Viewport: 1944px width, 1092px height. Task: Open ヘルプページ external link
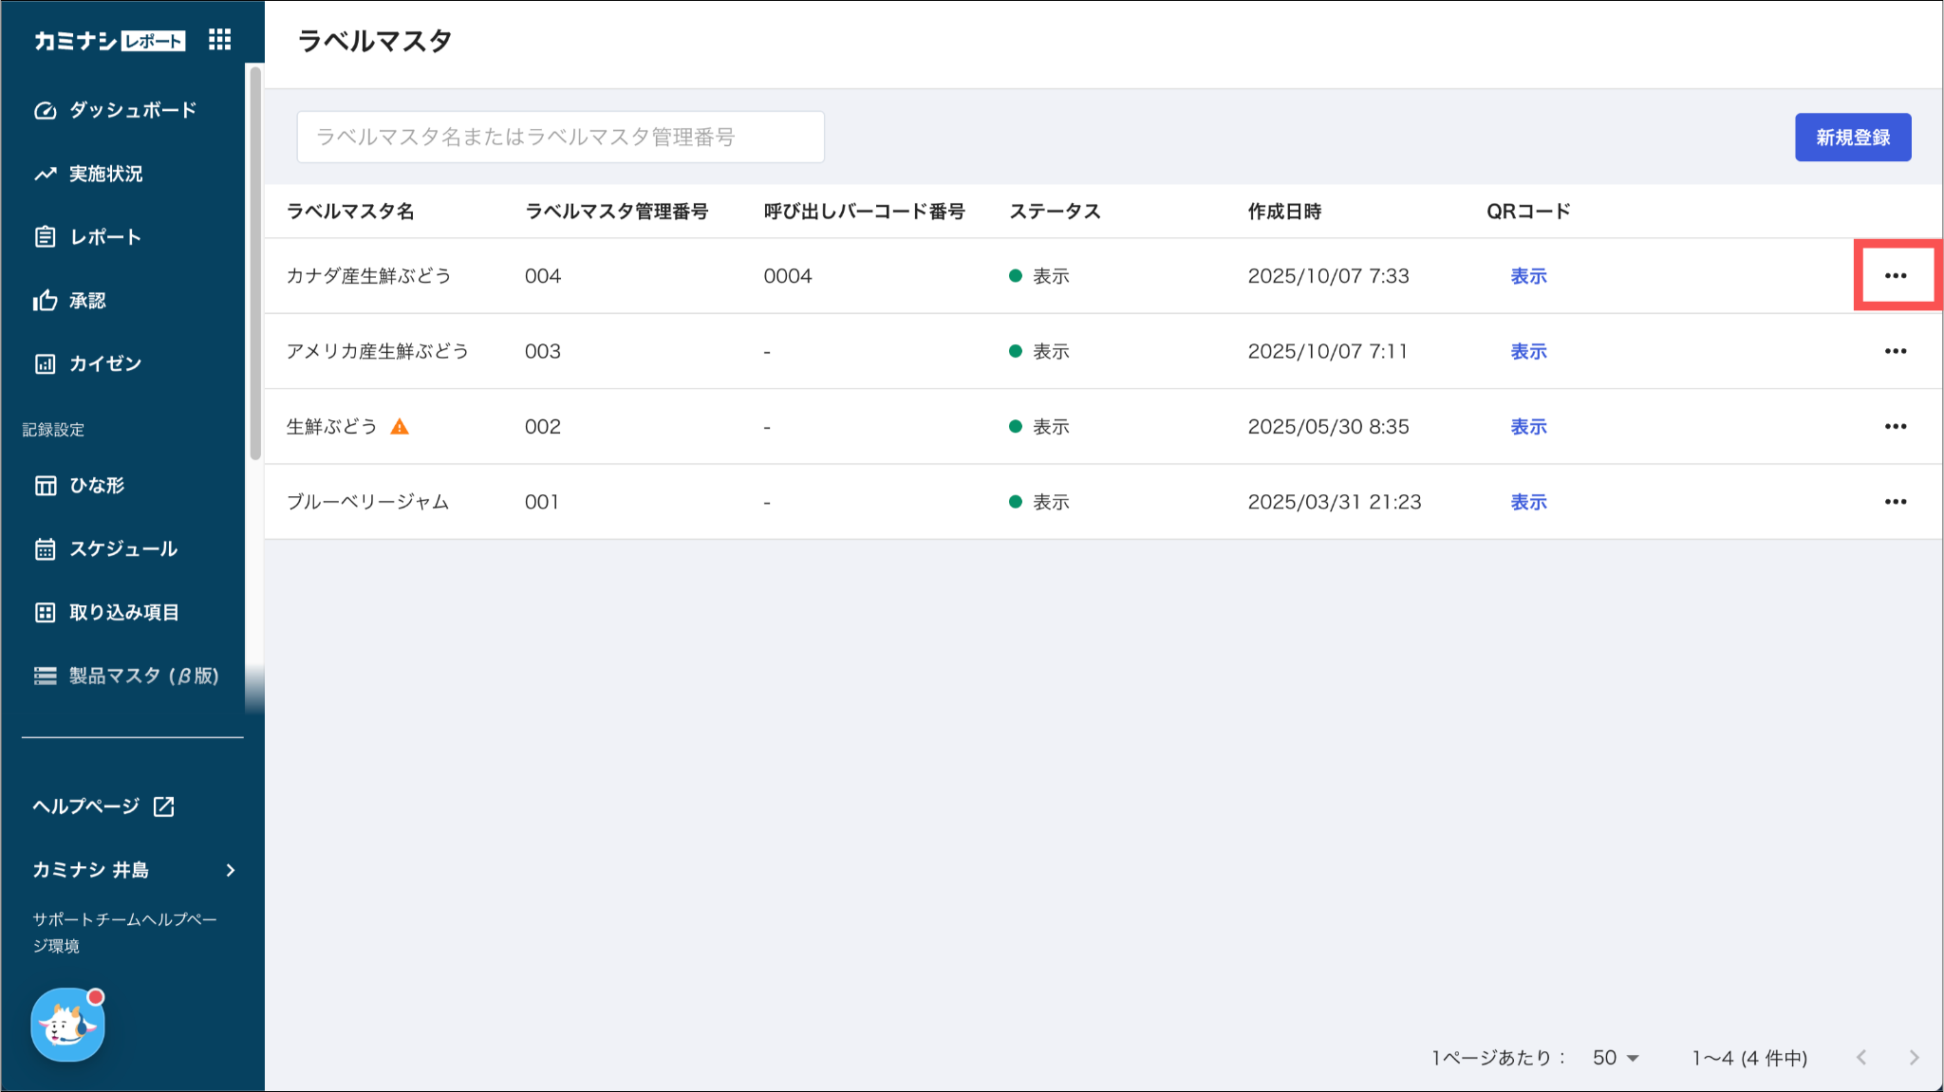(x=103, y=806)
